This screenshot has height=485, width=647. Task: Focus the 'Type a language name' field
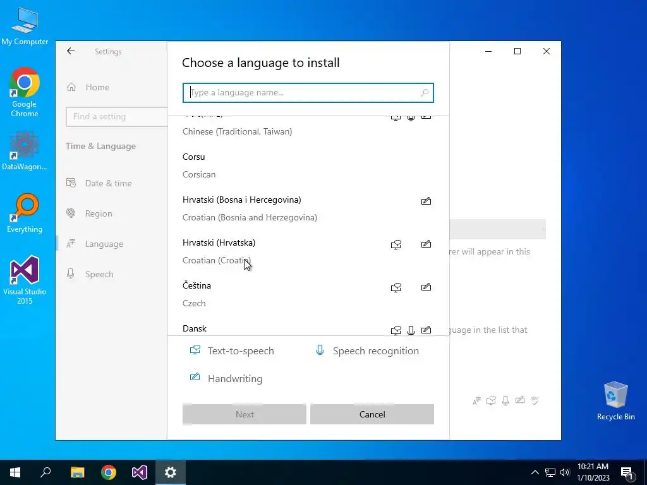coord(308,93)
